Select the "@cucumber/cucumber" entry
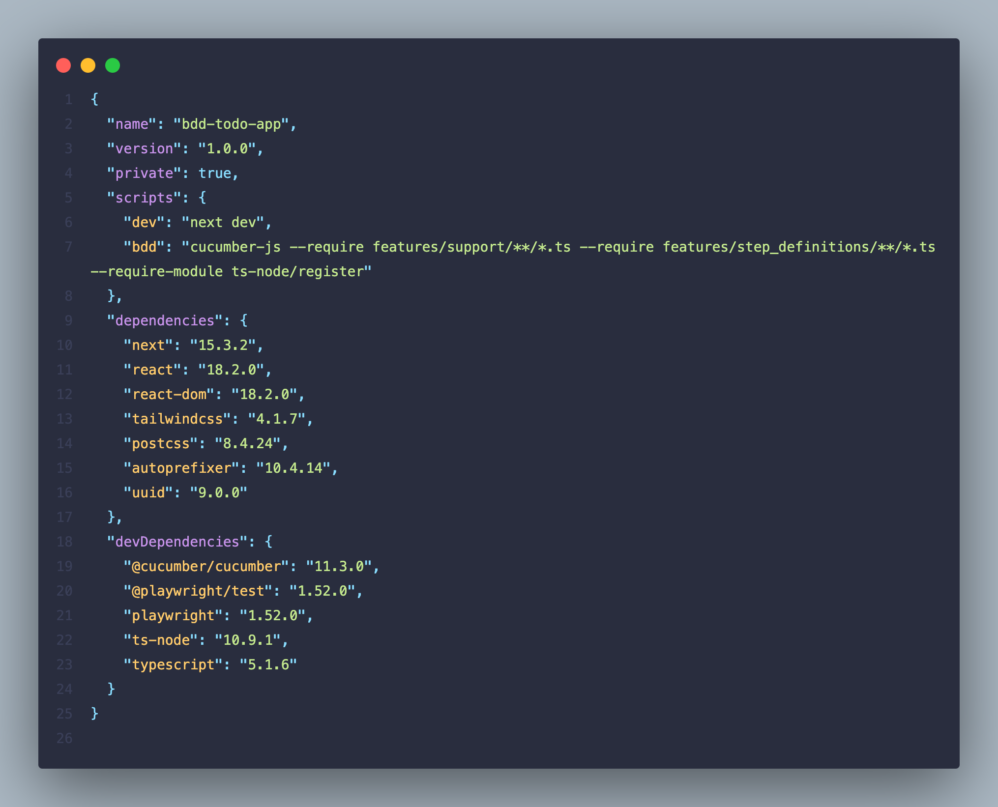 tap(206, 566)
